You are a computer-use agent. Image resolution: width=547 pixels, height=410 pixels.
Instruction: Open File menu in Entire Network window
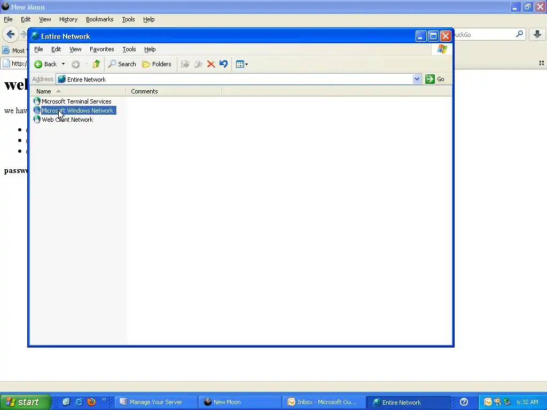click(x=38, y=49)
